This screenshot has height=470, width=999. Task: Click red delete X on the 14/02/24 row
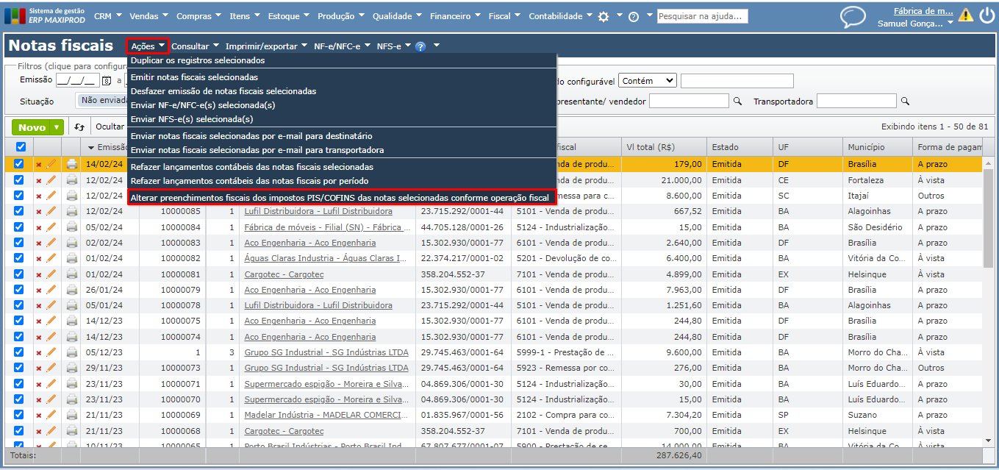(x=39, y=165)
